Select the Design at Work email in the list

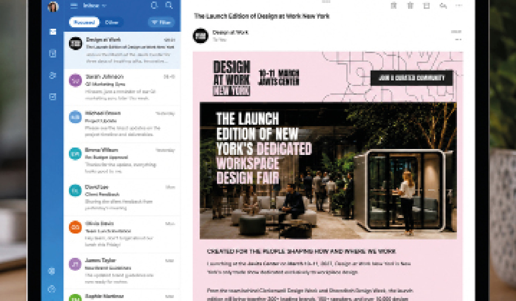(x=122, y=50)
